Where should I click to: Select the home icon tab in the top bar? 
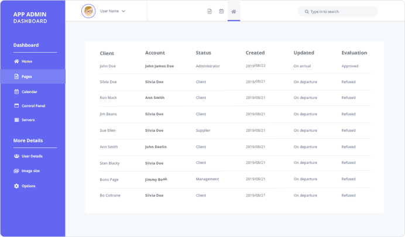point(234,11)
